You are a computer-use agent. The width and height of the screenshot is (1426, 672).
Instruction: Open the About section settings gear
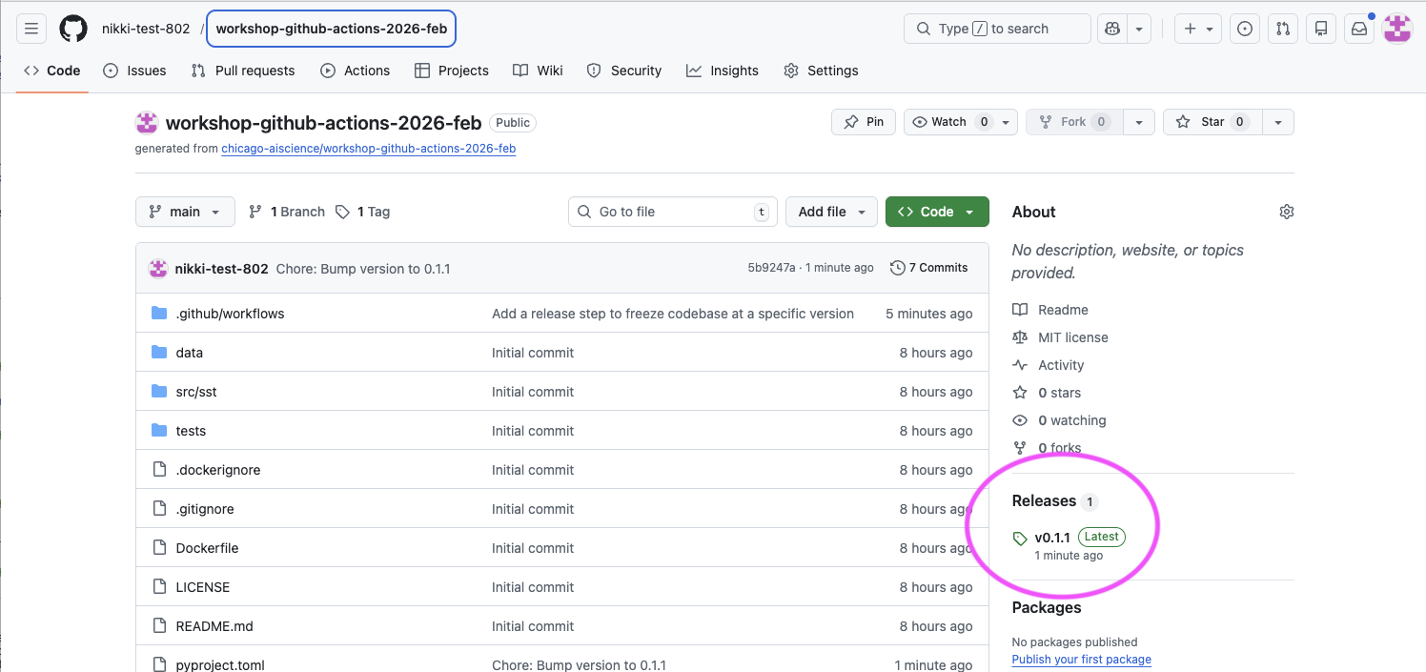1286,211
